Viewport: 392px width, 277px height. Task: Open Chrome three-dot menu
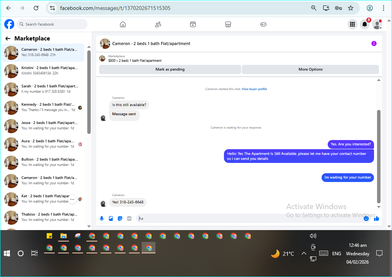click(383, 8)
